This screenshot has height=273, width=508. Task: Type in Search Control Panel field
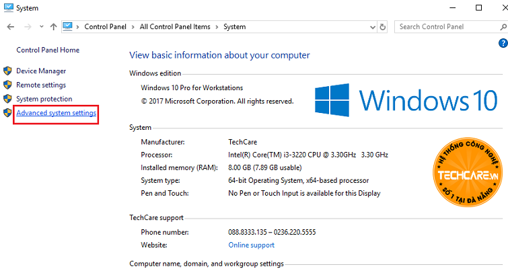(x=441, y=27)
